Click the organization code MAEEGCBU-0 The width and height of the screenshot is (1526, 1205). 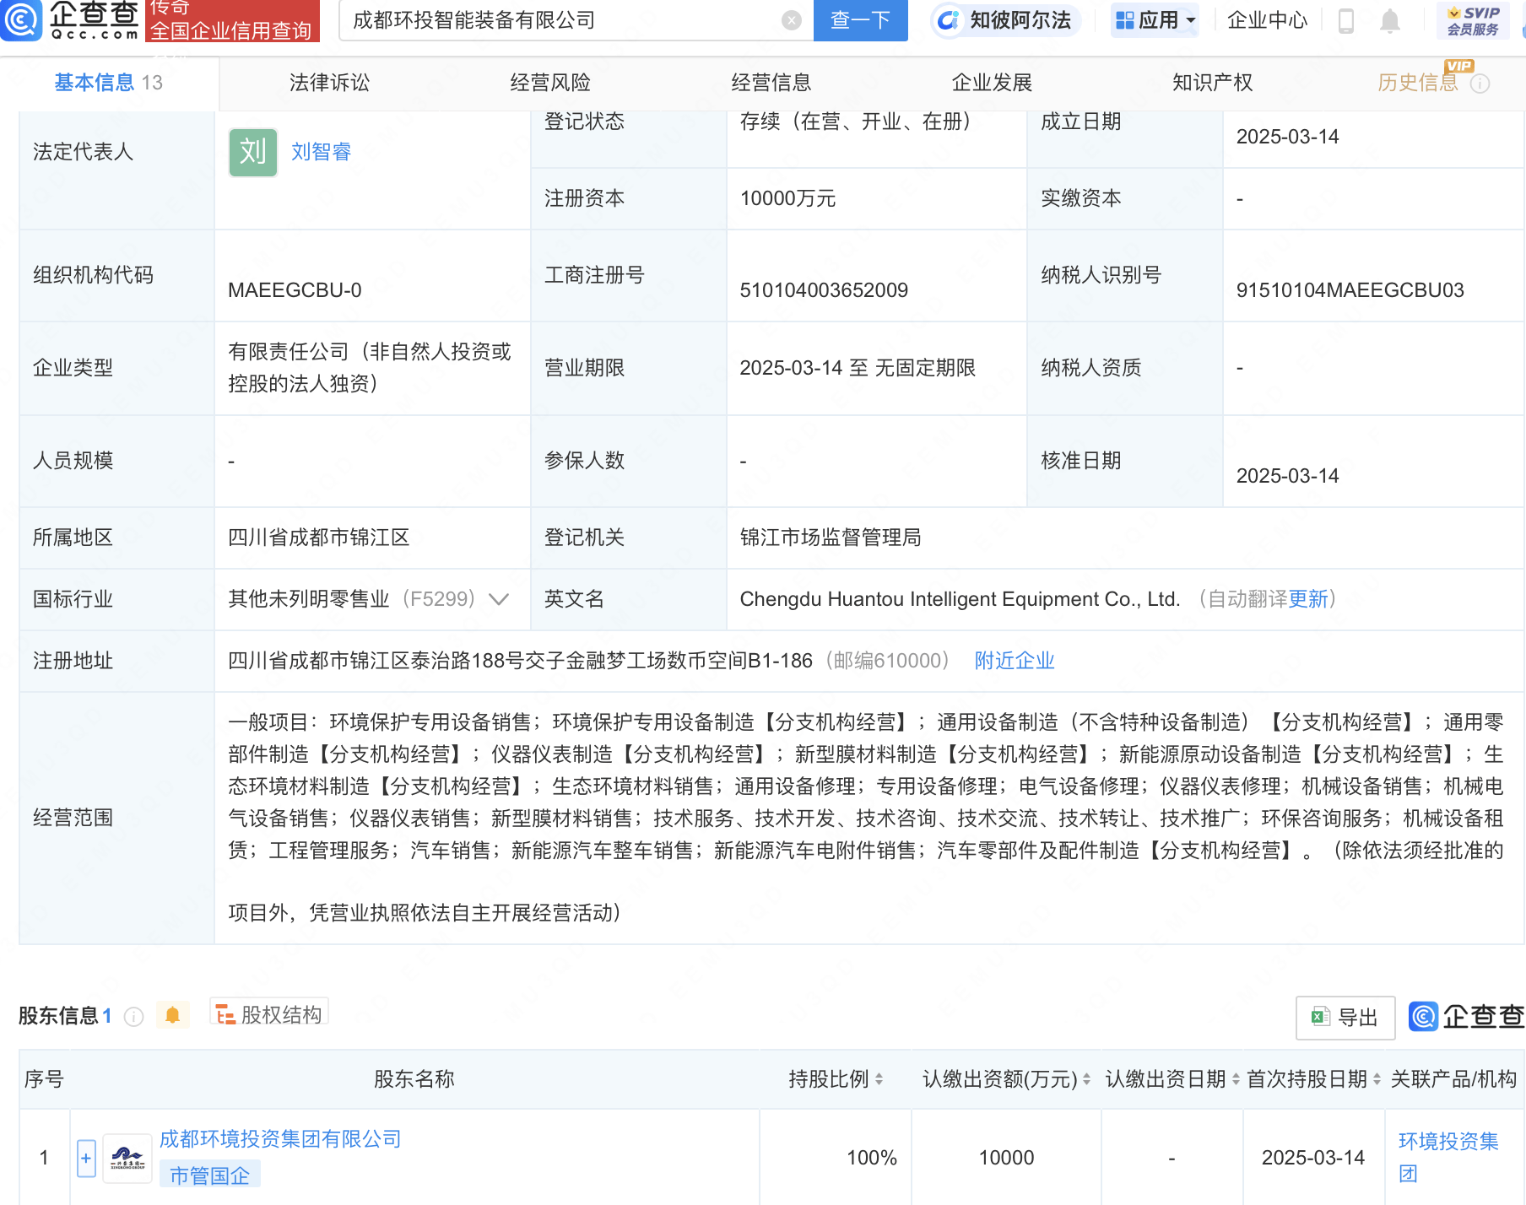coord(295,290)
